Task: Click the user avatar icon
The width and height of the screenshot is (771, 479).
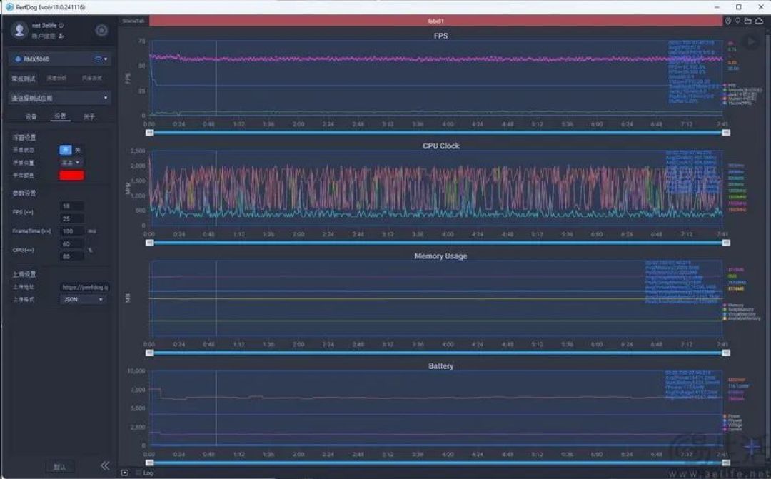Action: 20,30
